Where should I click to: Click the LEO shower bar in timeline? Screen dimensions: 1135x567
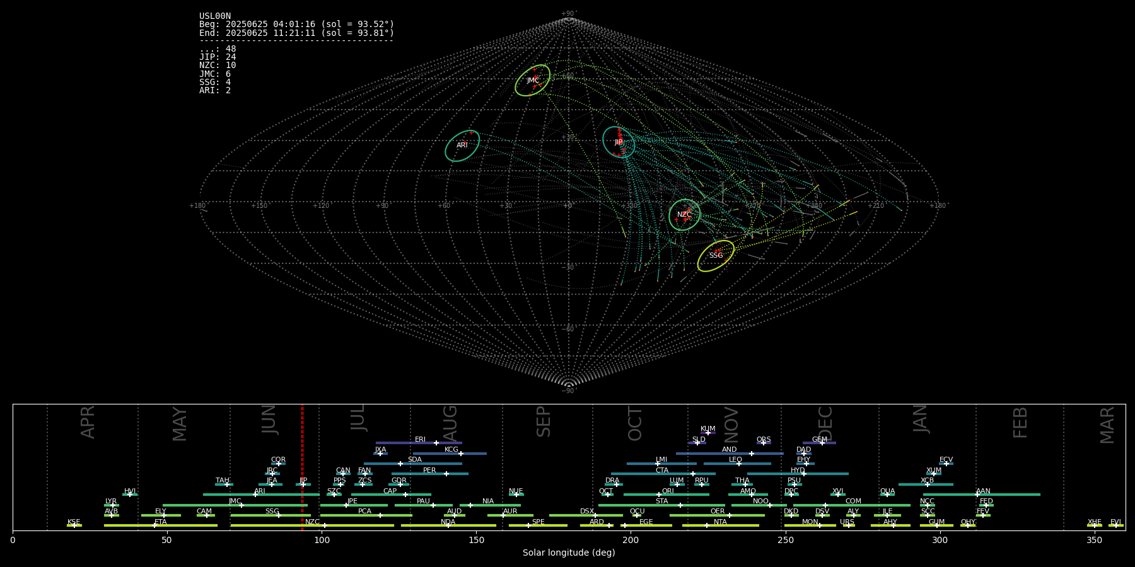pyautogui.click(x=737, y=464)
